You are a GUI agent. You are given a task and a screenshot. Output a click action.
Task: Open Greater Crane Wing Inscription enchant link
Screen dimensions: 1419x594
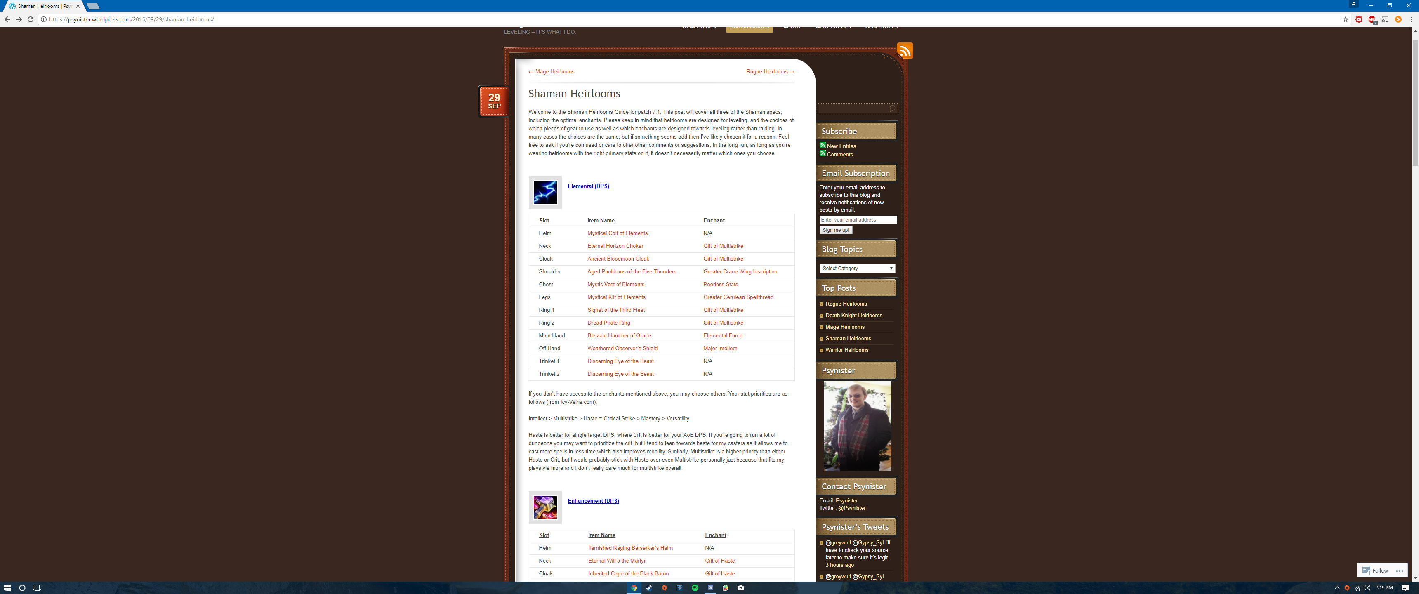coord(740,272)
